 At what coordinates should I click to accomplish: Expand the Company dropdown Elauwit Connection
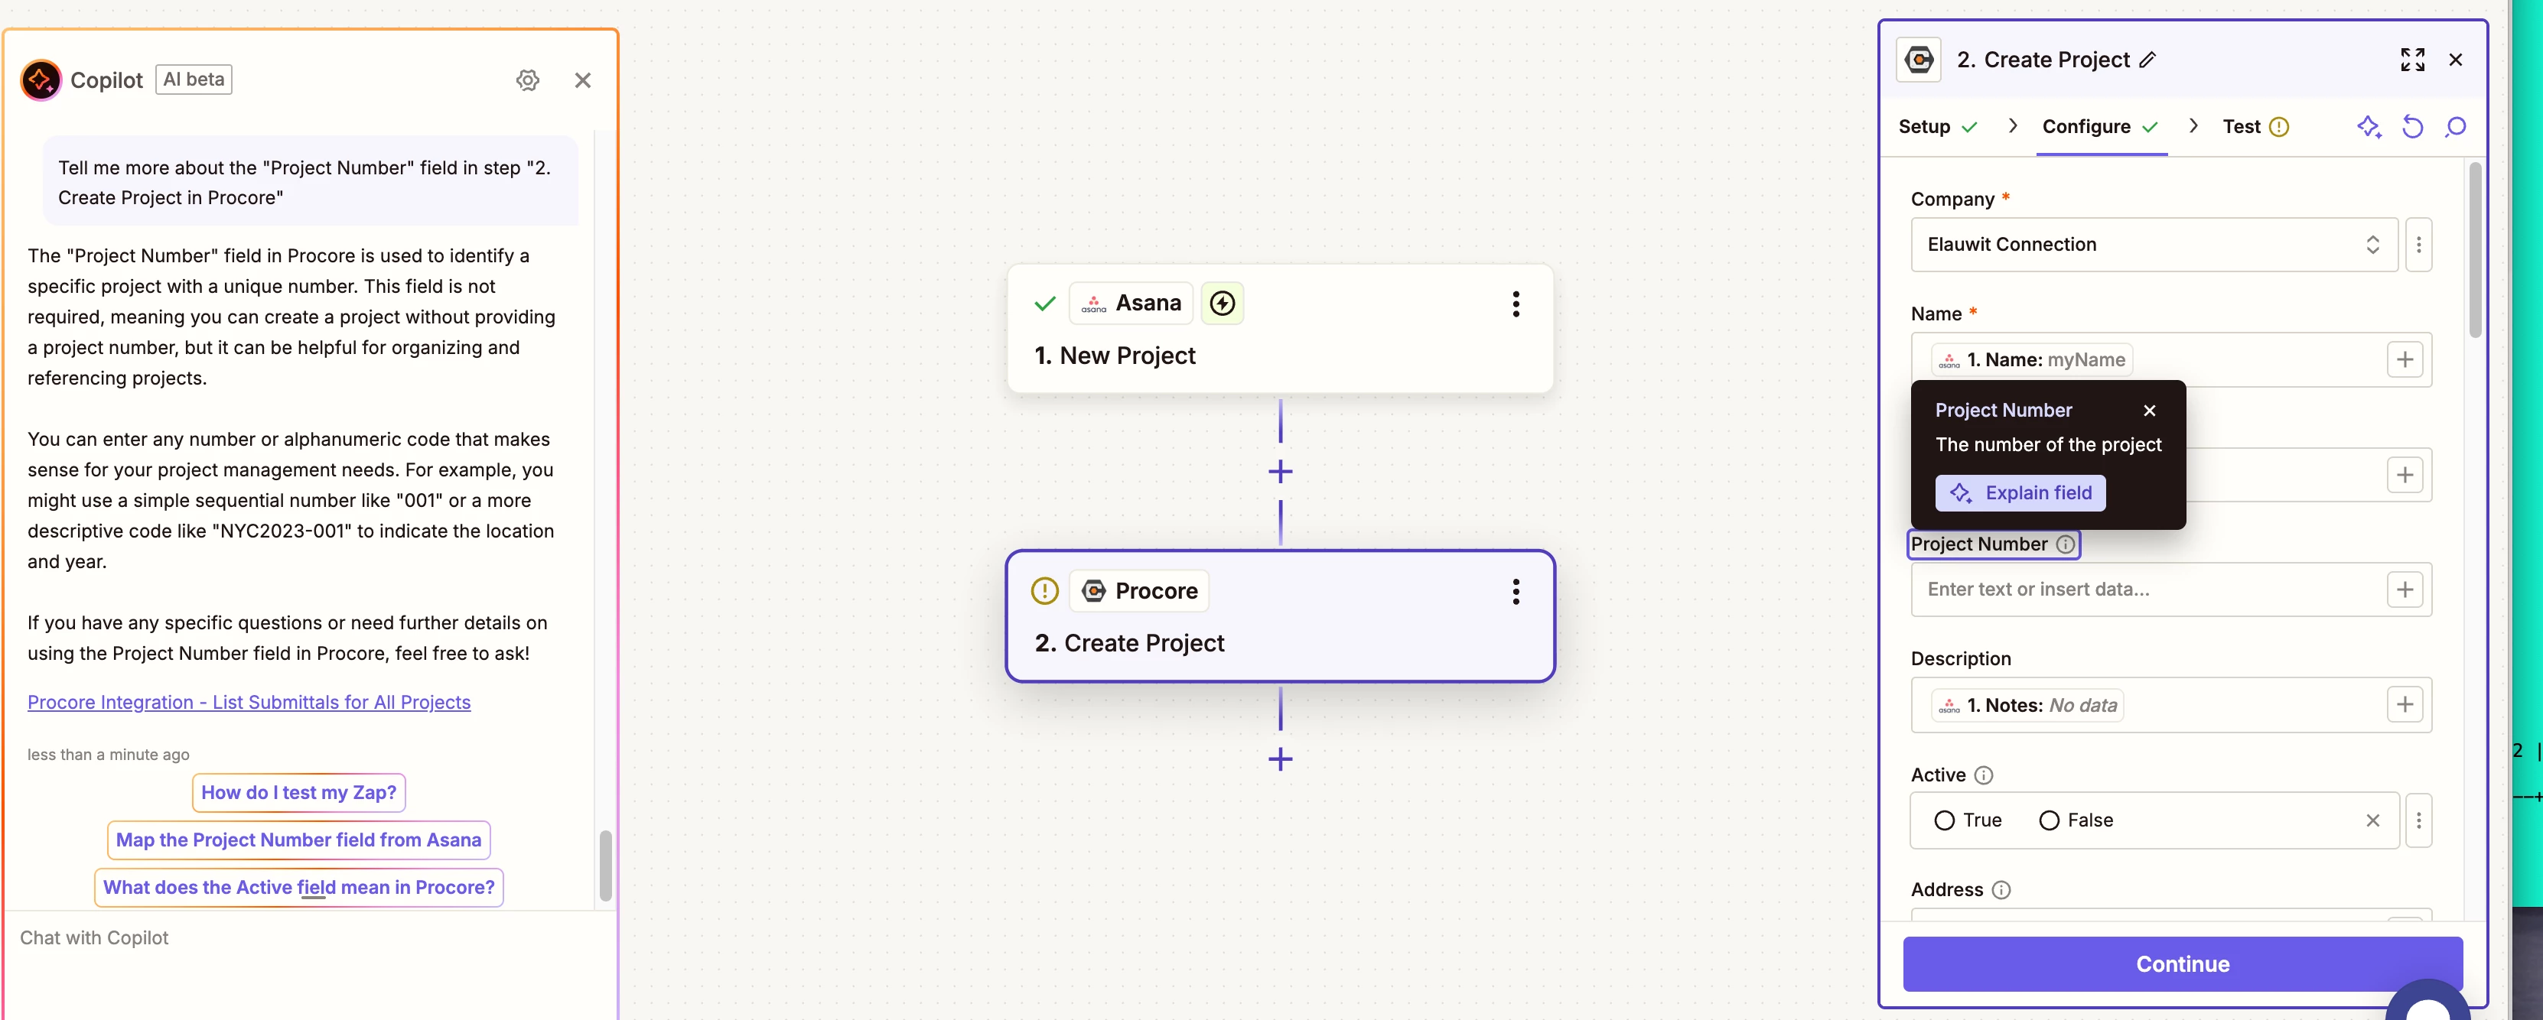[2154, 245]
